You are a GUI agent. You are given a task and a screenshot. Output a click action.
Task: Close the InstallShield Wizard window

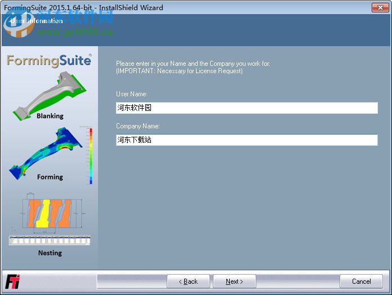pos(380,7)
